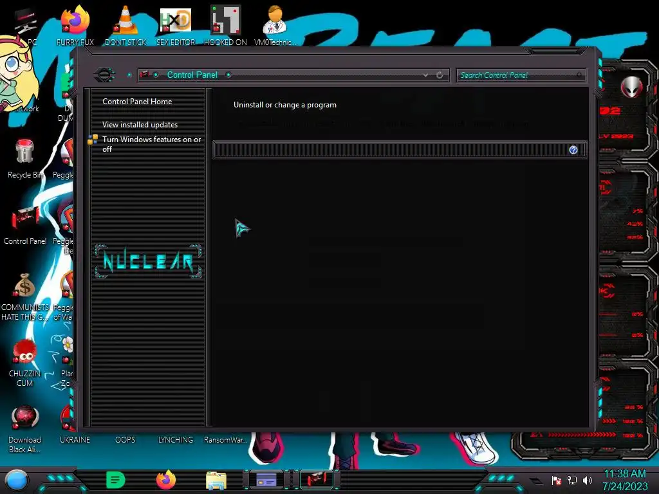
Task: Click the program list toolbar strip
Action: pyautogui.click(x=399, y=150)
